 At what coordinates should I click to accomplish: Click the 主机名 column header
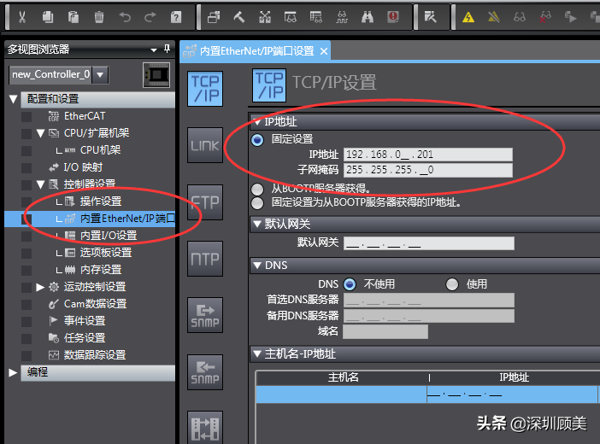click(x=343, y=378)
